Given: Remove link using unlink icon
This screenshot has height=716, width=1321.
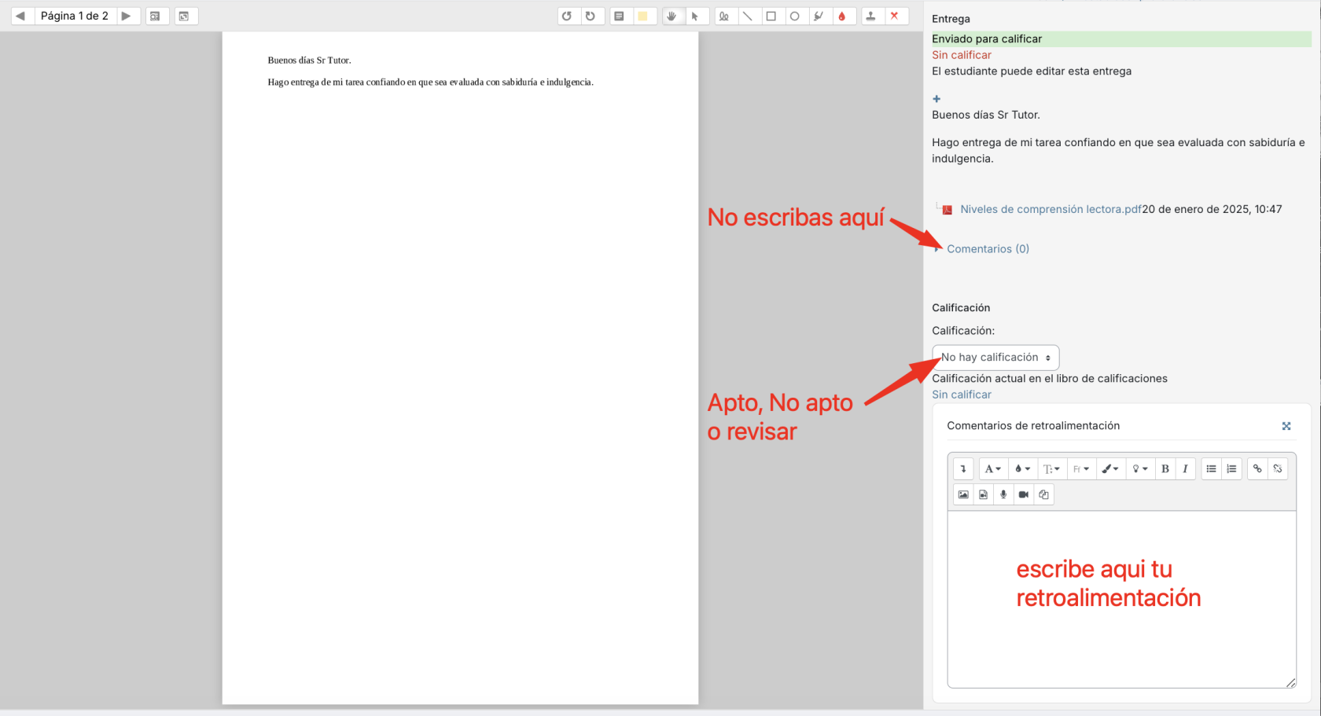Looking at the screenshot, I should [x=1278, y=468].
